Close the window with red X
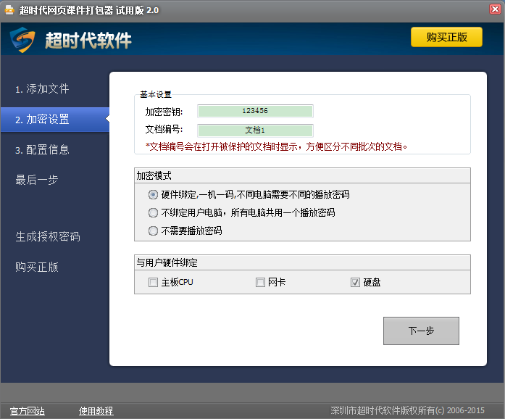Image resolution: width=505 pixels, height=419 pixels. pyautogui.click(x=495, y=9)
